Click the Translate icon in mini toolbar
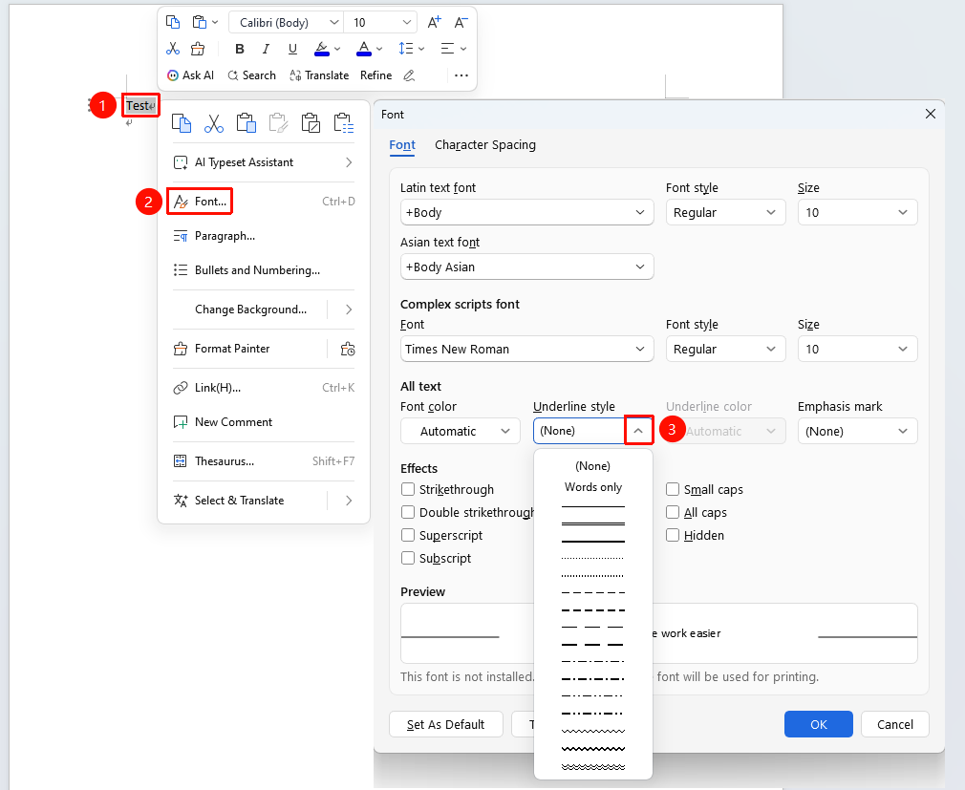This screenshot has height=790, width=965. click(319, 75)
